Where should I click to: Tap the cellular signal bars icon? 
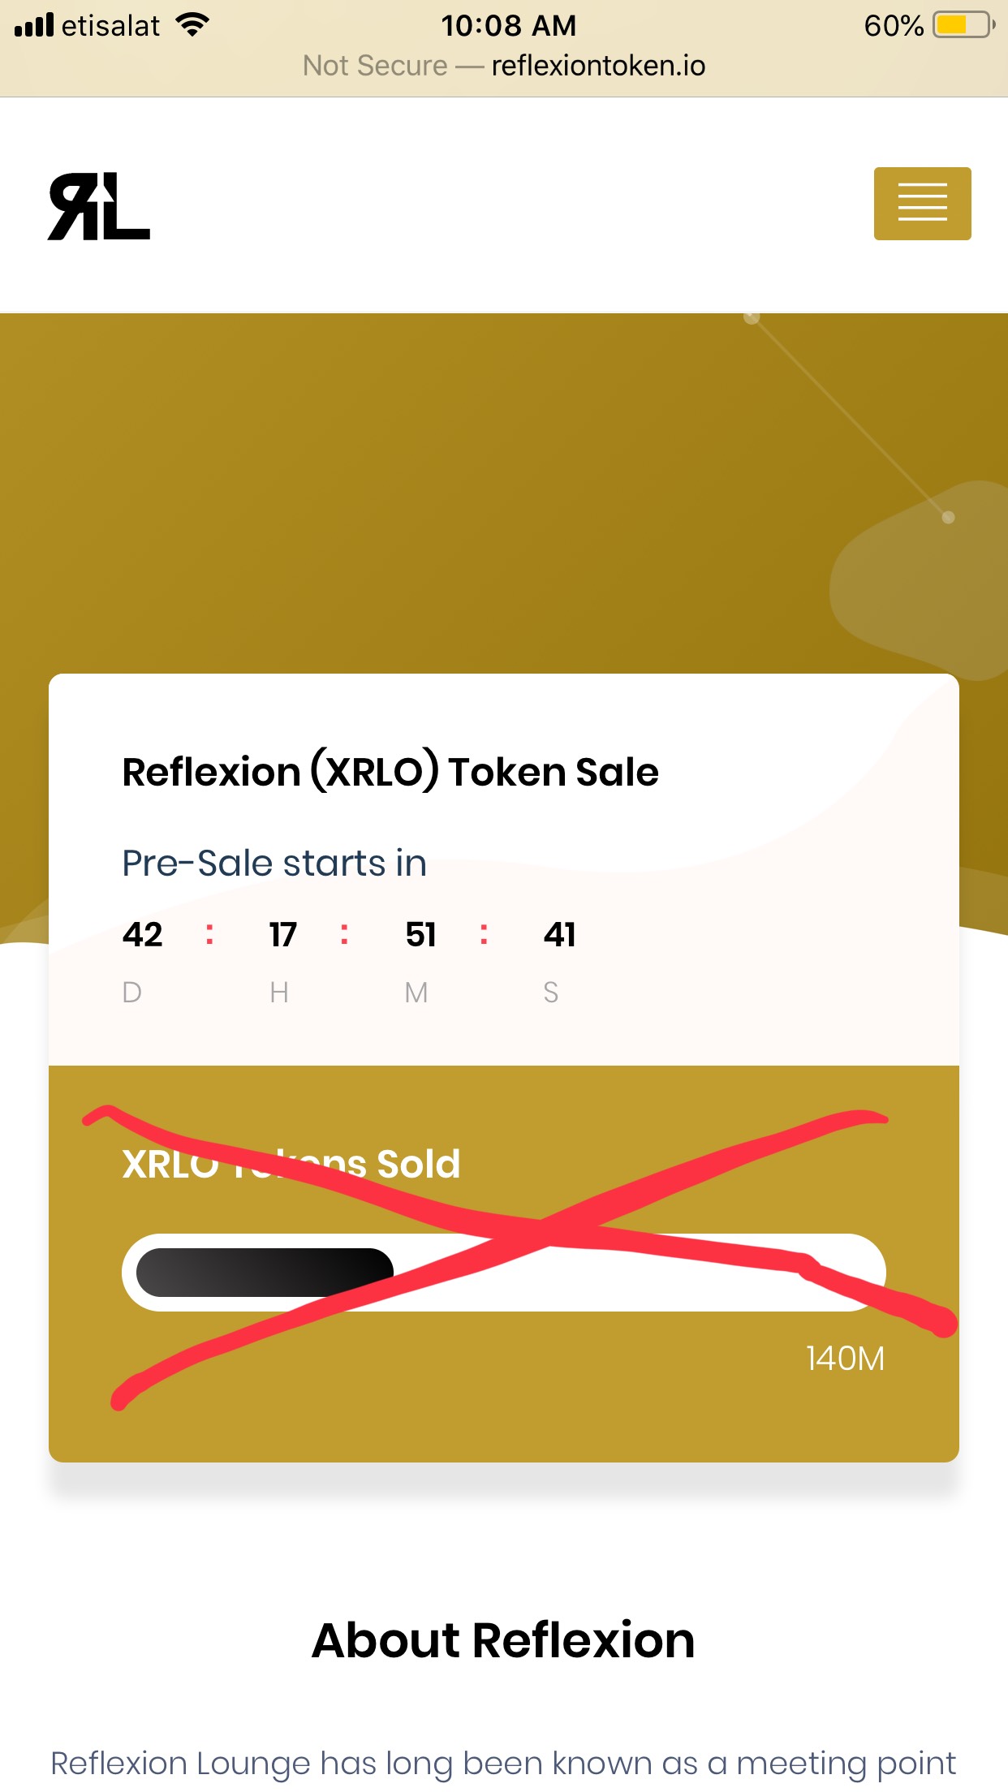point(33,25)
